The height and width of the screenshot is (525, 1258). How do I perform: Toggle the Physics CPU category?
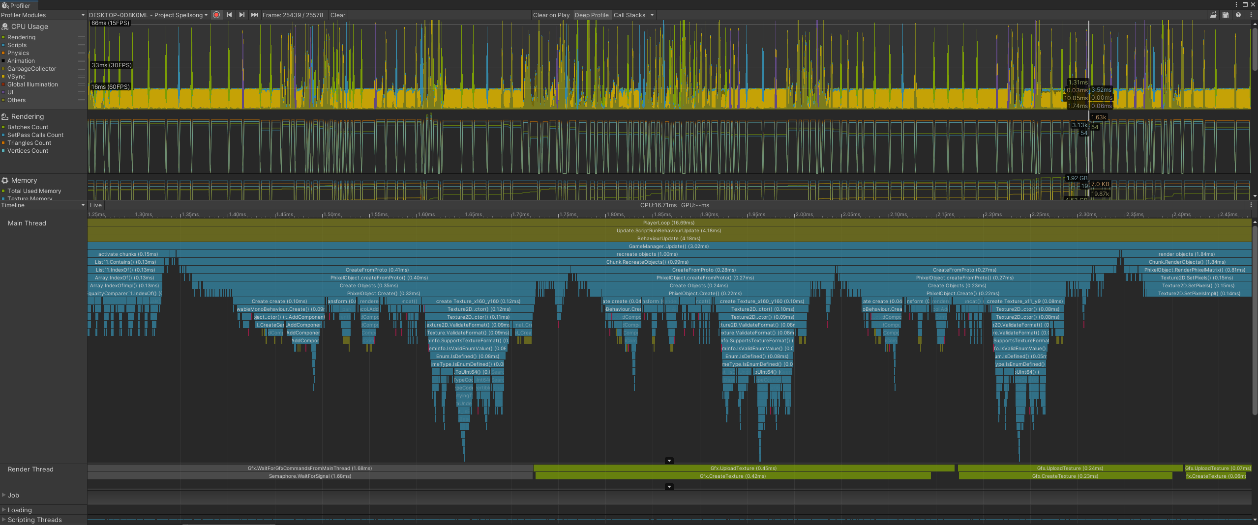point(3,53)
